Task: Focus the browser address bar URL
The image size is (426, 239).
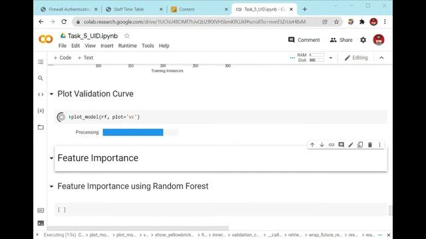Action: (x=194, y=22)
